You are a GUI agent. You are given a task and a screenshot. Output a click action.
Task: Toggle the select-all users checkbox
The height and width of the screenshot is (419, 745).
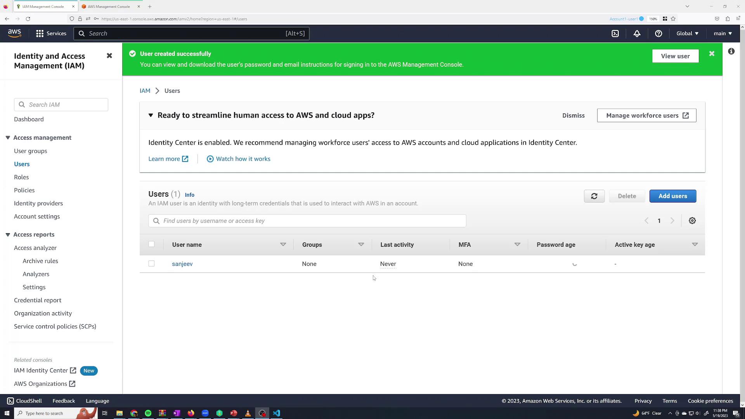tap(151, 244)
